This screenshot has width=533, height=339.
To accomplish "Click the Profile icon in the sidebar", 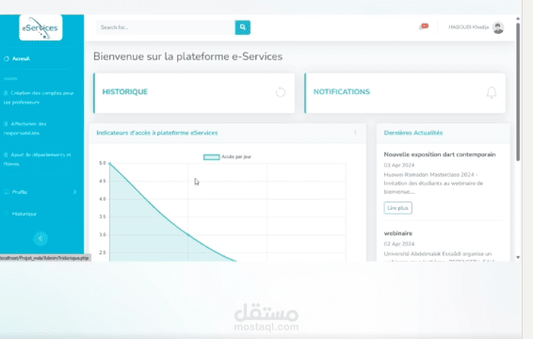I will click(6, 192).
